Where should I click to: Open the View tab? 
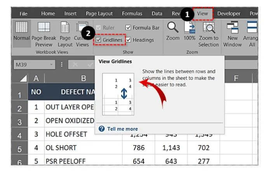(x=202, y=14)
